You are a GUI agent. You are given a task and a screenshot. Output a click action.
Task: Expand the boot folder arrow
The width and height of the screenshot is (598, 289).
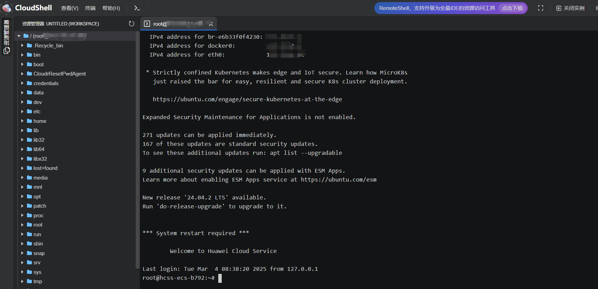click(22, 64)
